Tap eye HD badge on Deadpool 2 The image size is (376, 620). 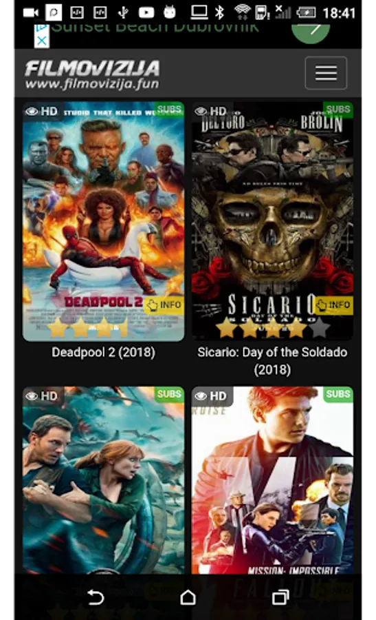click(x=42, y=112)
